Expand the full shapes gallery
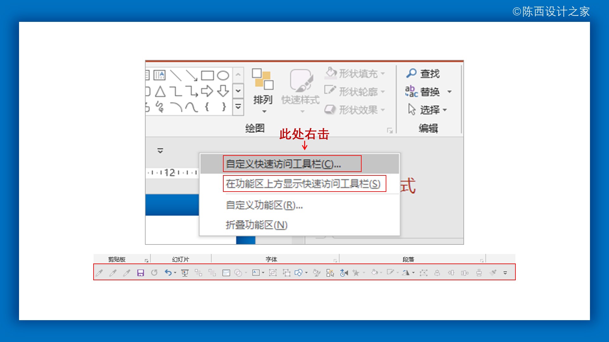Viewport: 609px width, 342px height. (238, 107)
